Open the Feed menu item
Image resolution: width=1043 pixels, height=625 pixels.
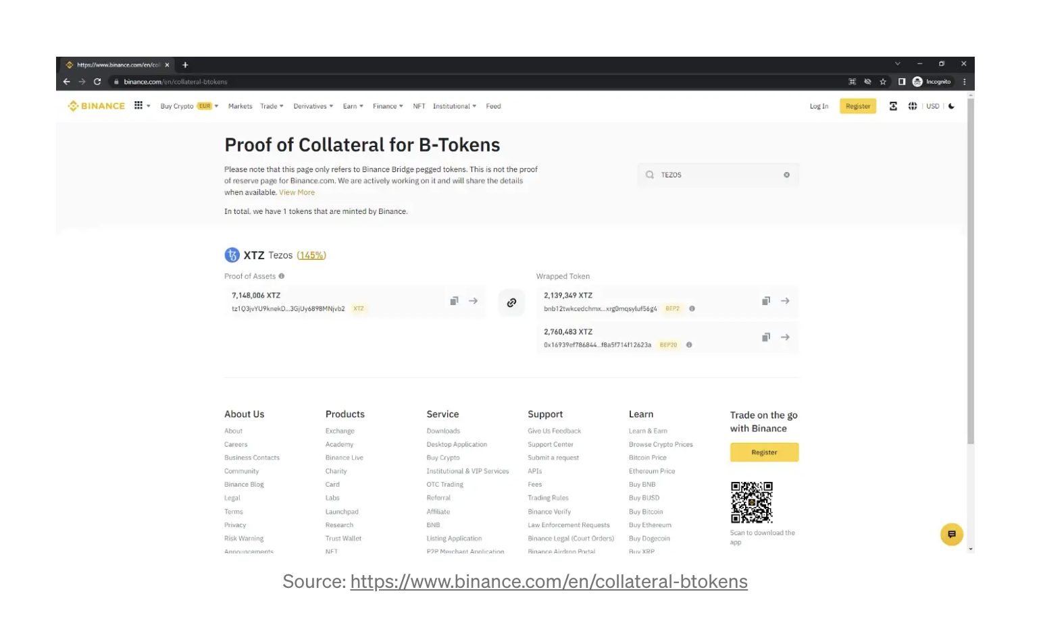(493, 106)
